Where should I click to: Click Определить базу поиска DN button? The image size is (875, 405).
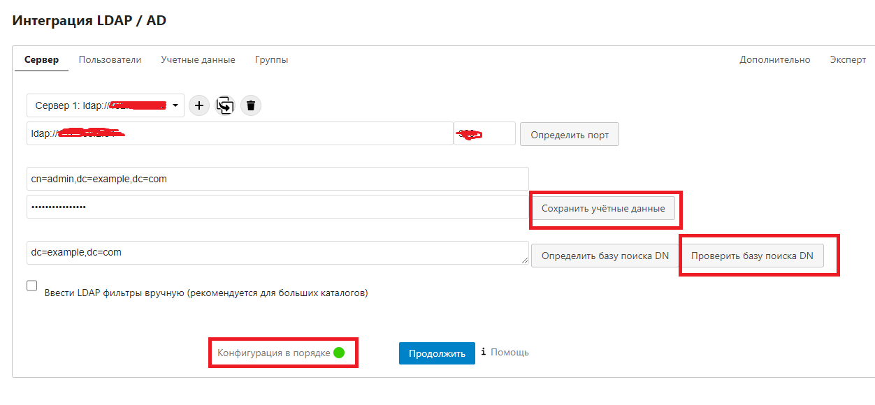point(605,256)
